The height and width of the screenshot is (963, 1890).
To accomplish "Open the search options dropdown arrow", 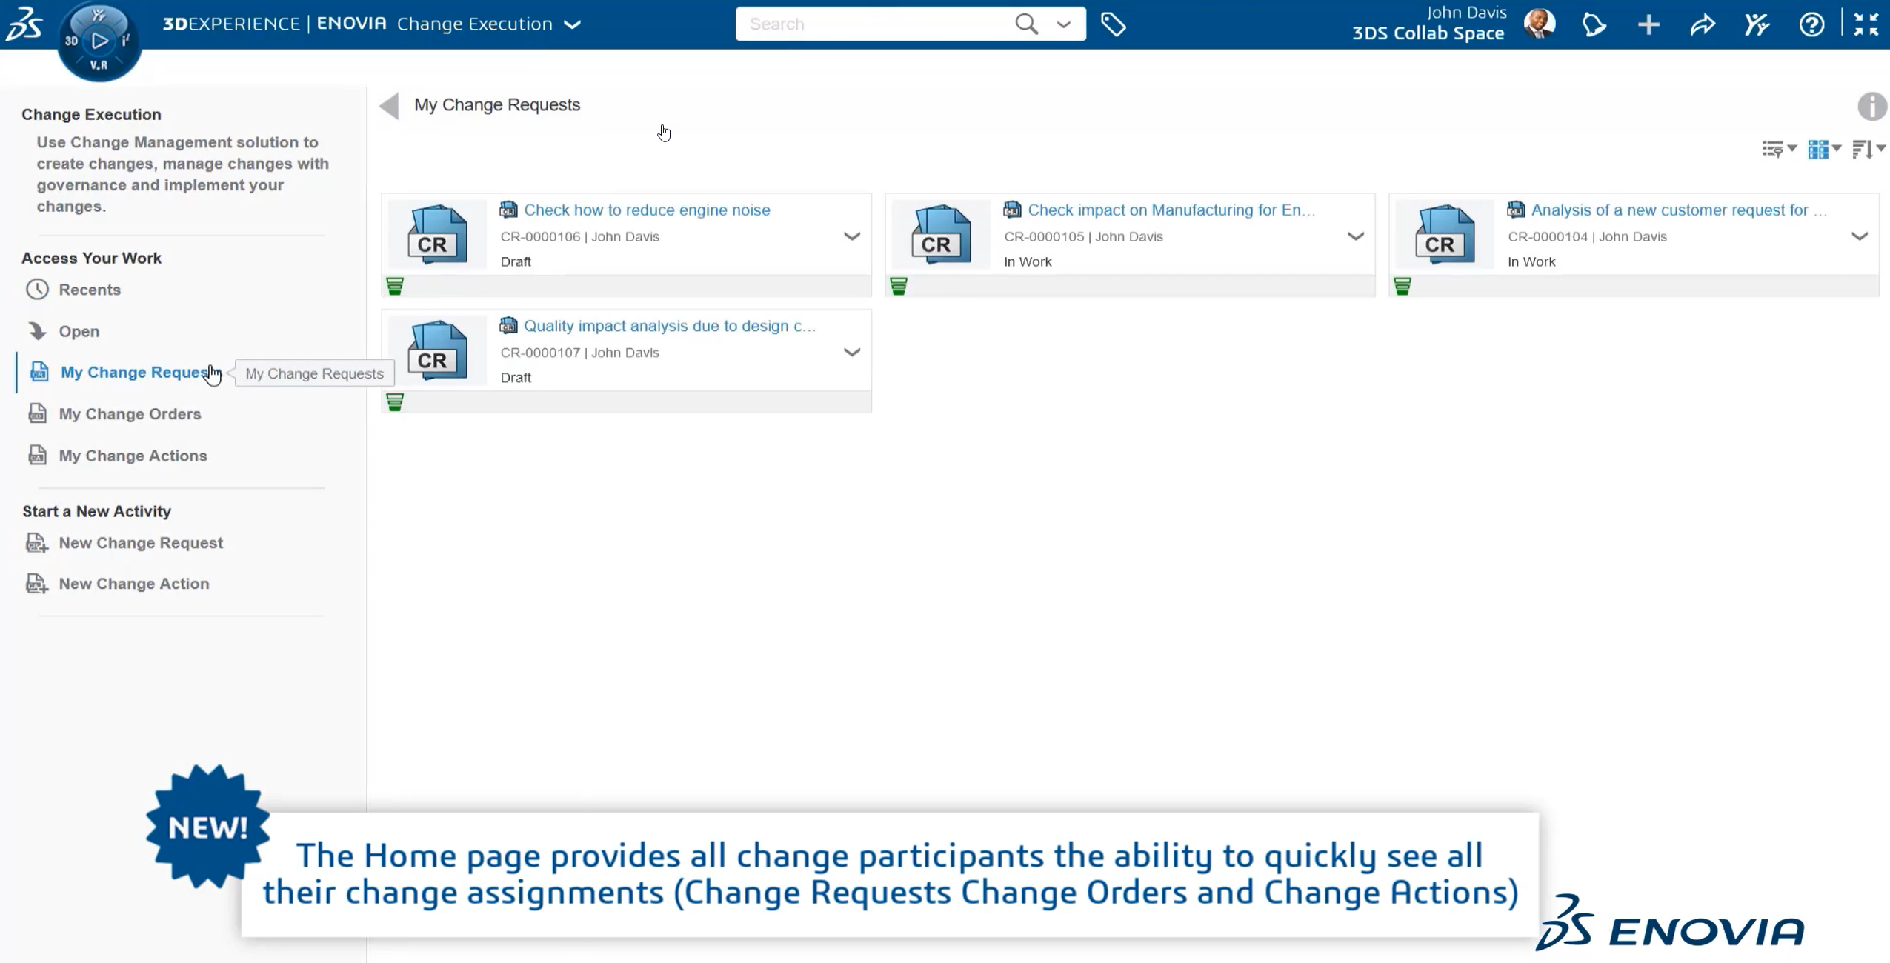I will [x=1064, y=24].
